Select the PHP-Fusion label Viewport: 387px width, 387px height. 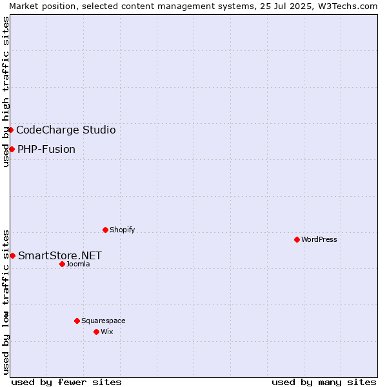coord(46,150)
